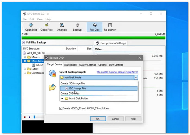Choose ISO Image File from dropdown list

(99, 89)
